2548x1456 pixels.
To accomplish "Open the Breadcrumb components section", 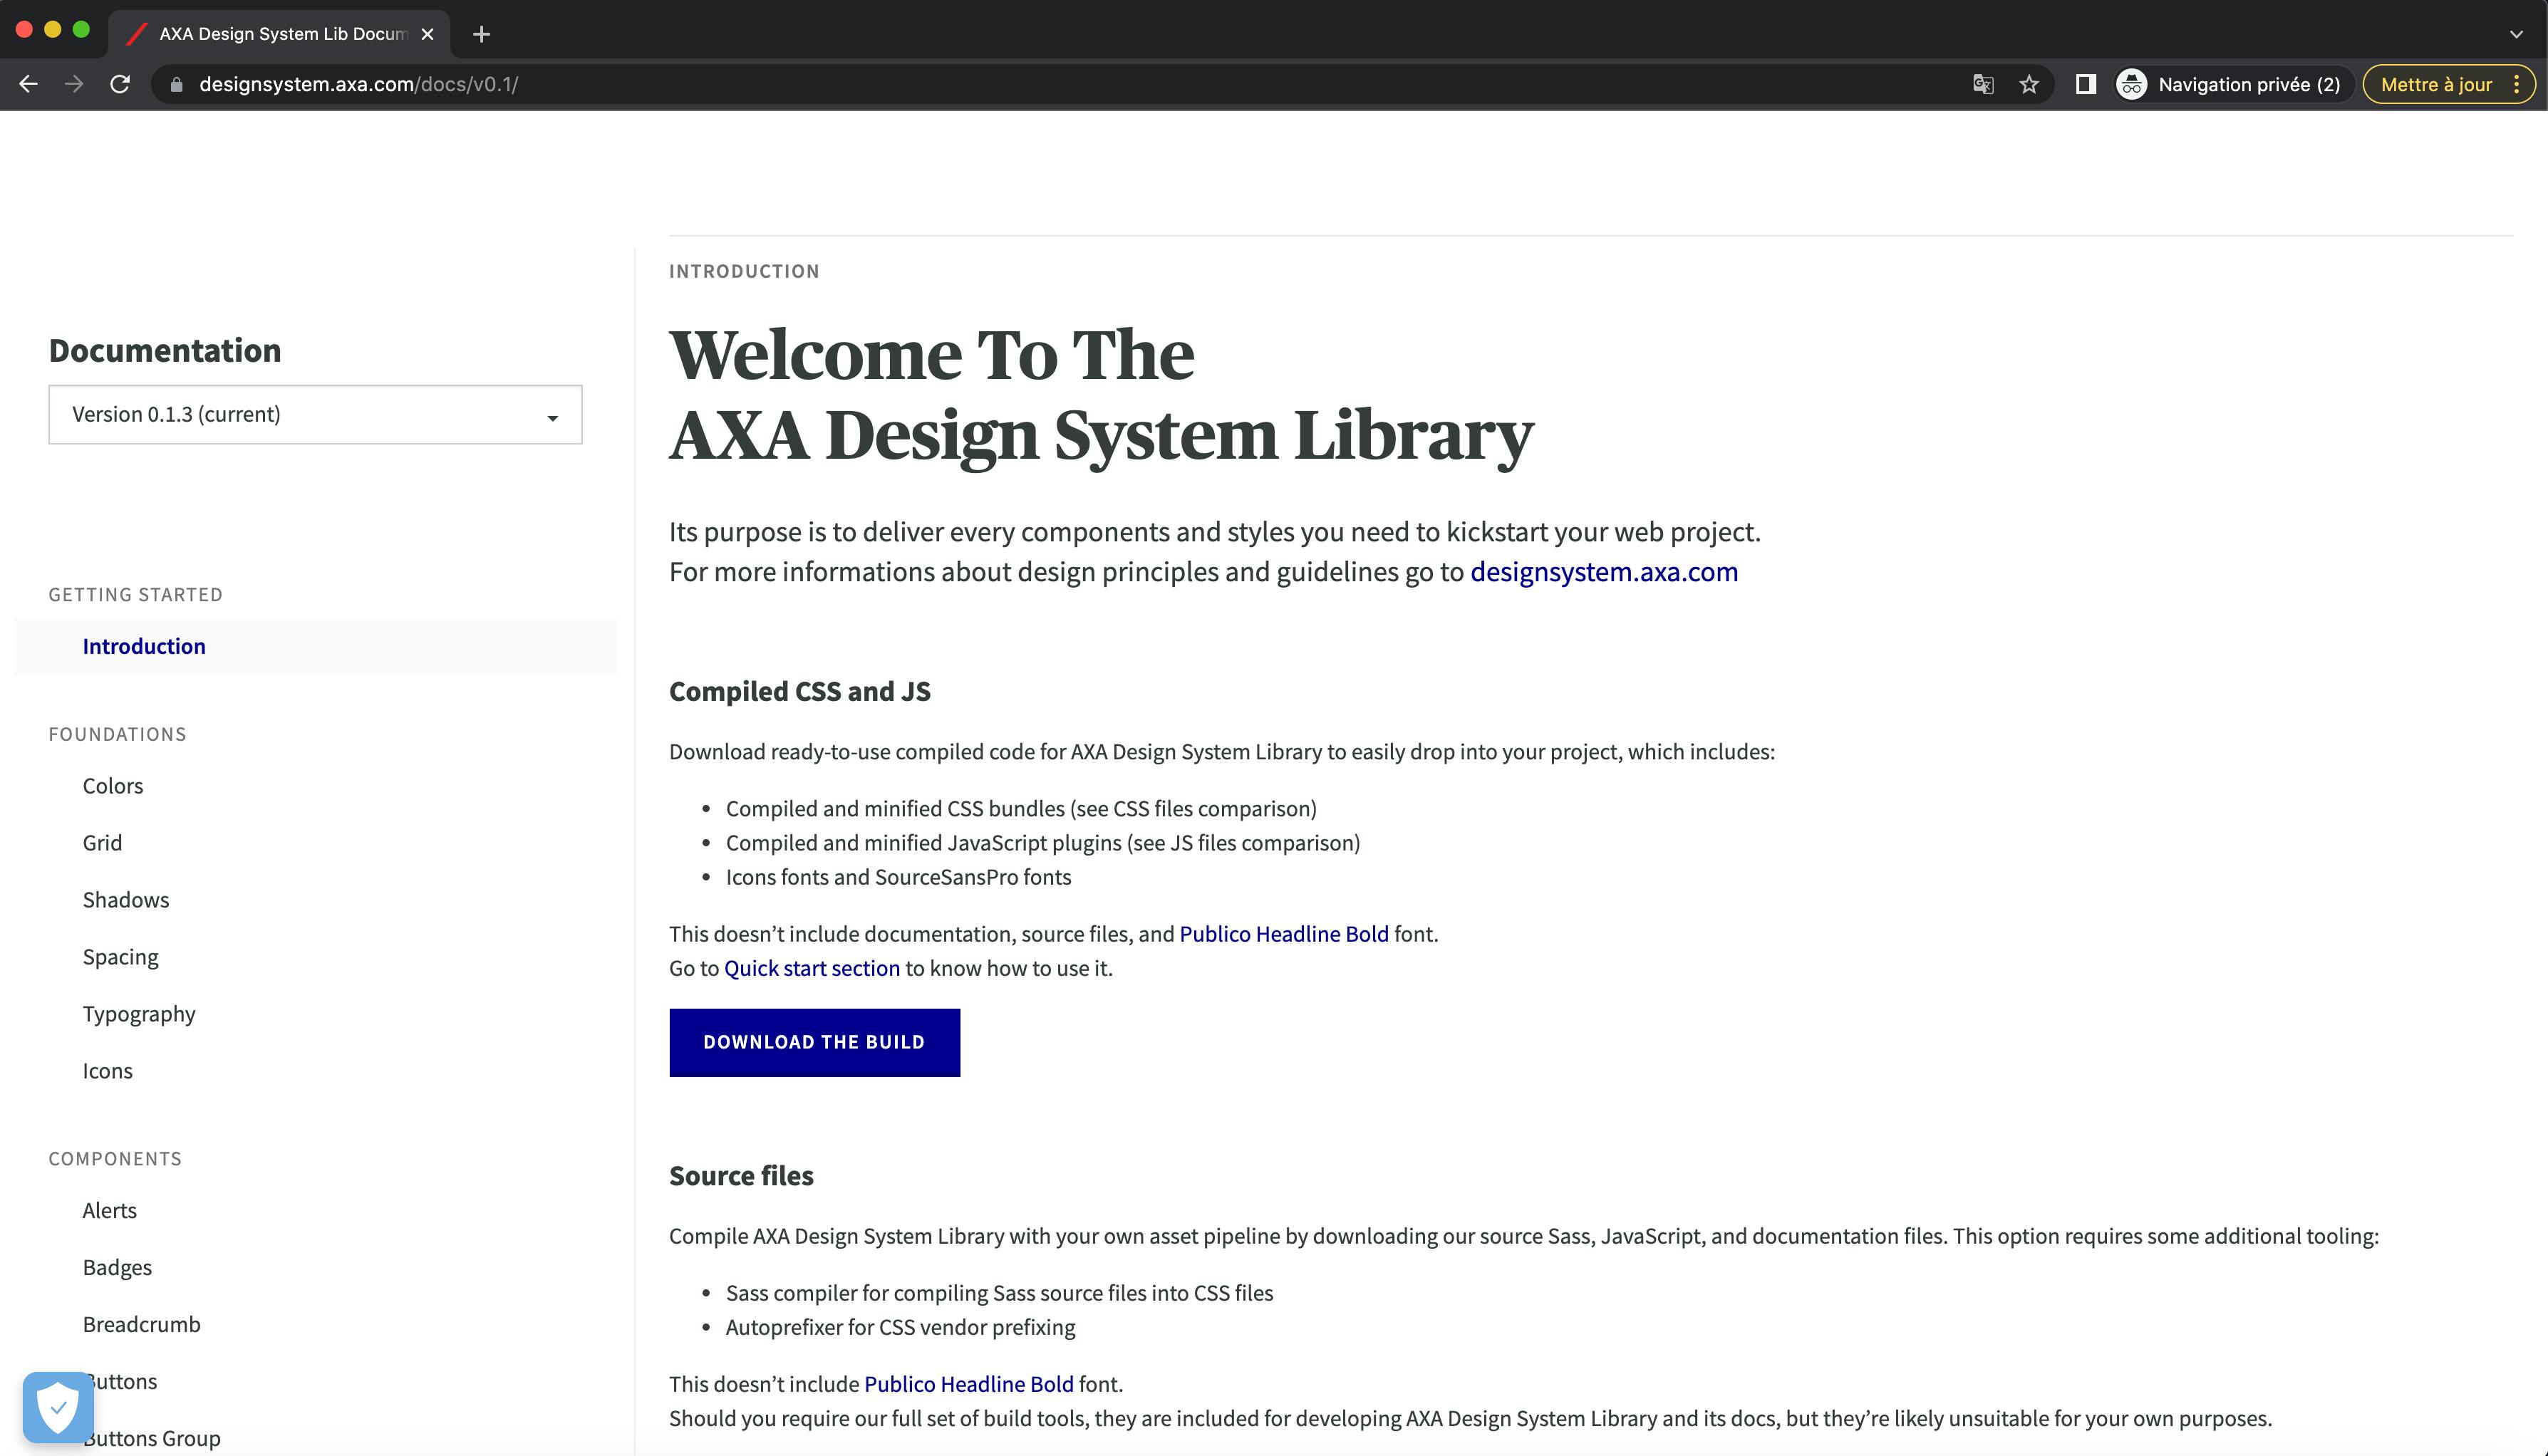I will (x=141, y=1324).
